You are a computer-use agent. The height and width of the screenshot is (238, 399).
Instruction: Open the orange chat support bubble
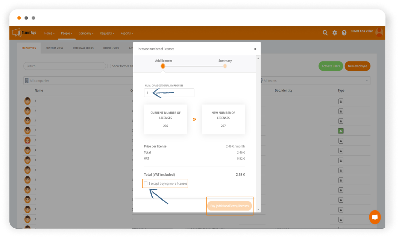point(375,217)
